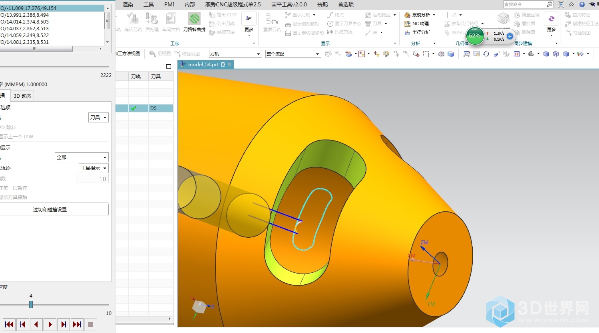Image resolution: width=599 pixels, height=333 pixels.
Task: Click rewind to start of toolpath button
Action: click(9, 325)
